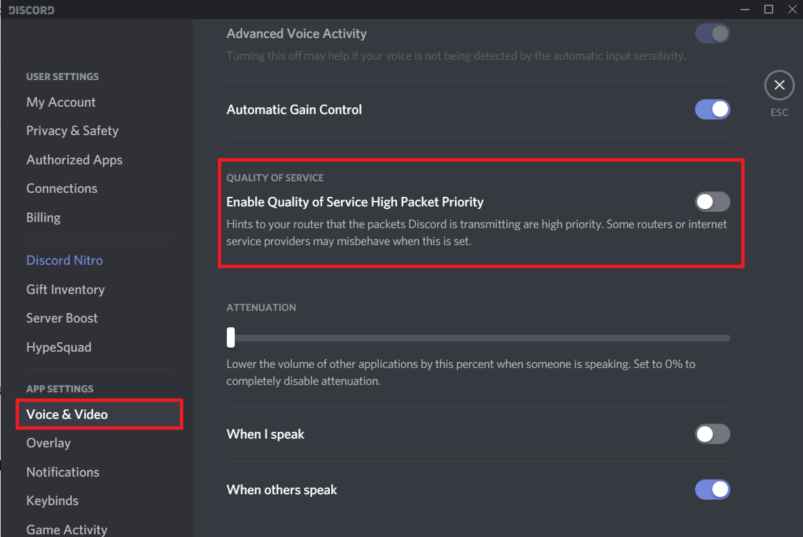This screenshot has width=803, height=537.
Task: Close settings with the ESC button
Action: 779,85
